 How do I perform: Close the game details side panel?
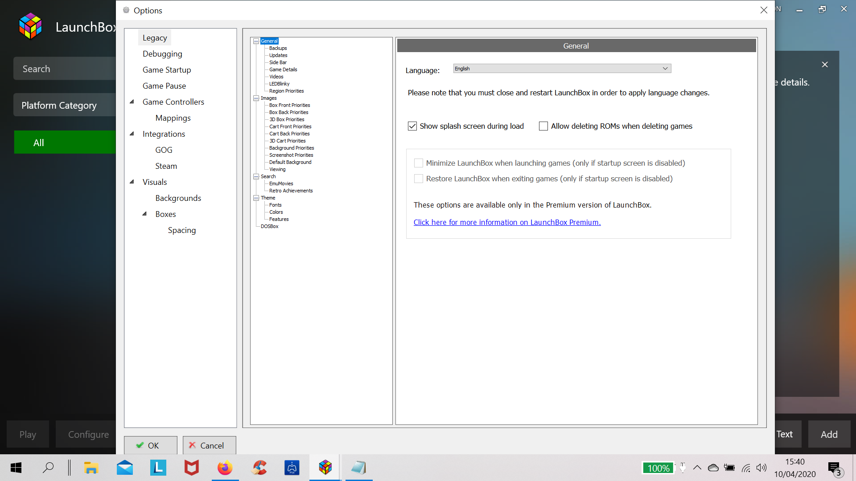coord(825,65)
